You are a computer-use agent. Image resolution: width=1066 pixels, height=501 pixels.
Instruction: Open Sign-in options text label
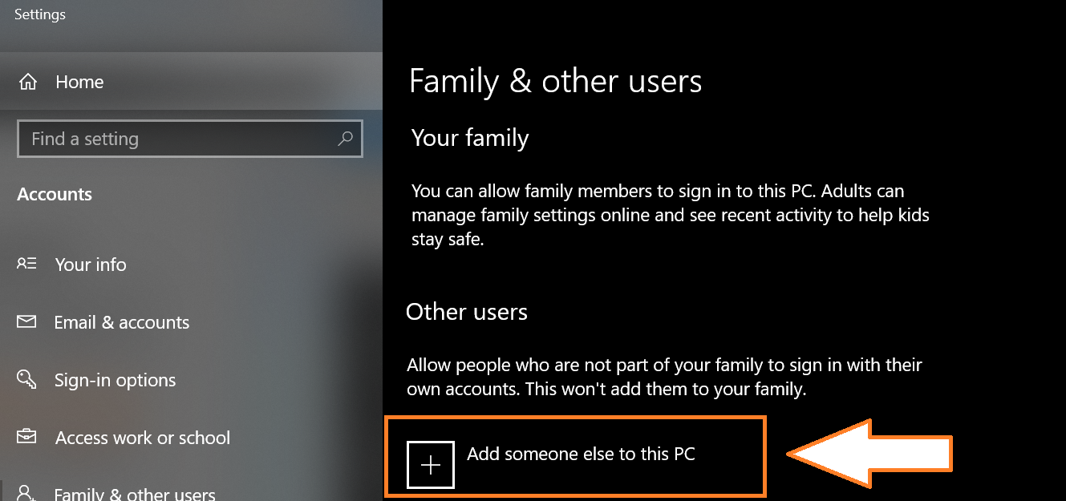tap(115, 380)
